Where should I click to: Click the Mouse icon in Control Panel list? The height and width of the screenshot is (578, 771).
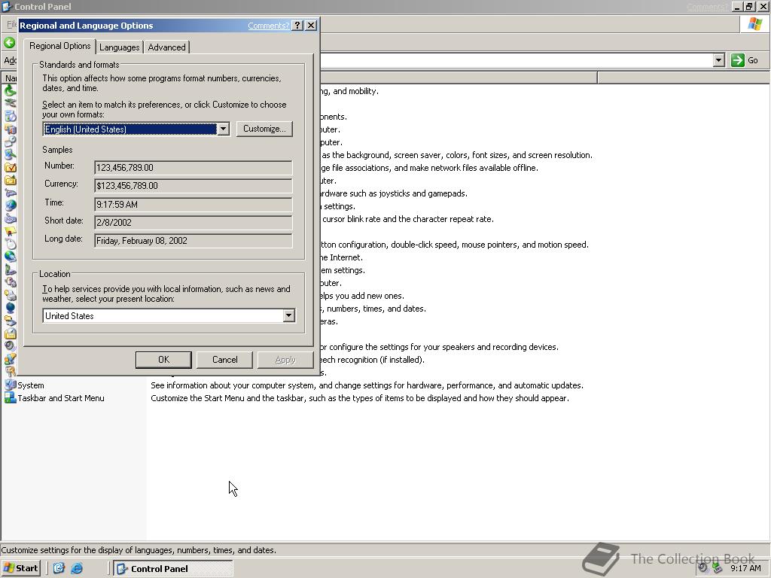tap(10, 244)
